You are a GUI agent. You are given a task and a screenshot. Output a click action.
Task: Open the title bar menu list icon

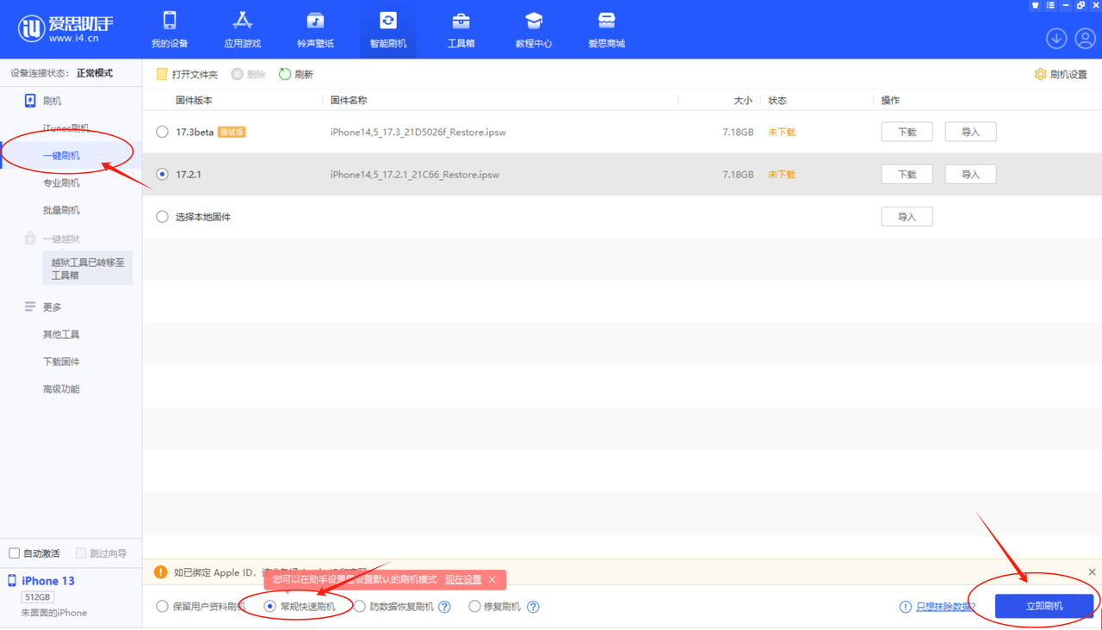click(1050, 6)
